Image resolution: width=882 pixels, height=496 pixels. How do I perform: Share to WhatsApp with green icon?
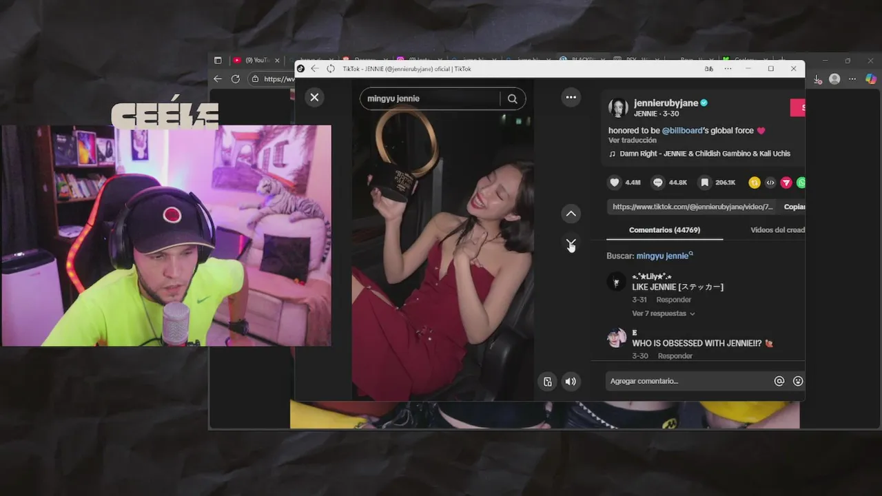tap(801, 183)
